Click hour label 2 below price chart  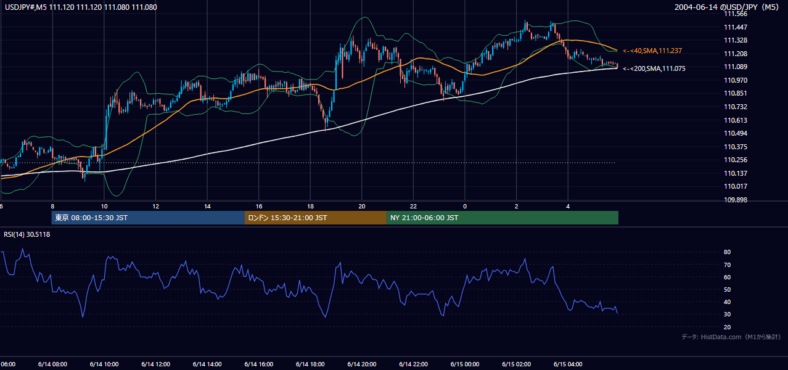coord(517,207)
